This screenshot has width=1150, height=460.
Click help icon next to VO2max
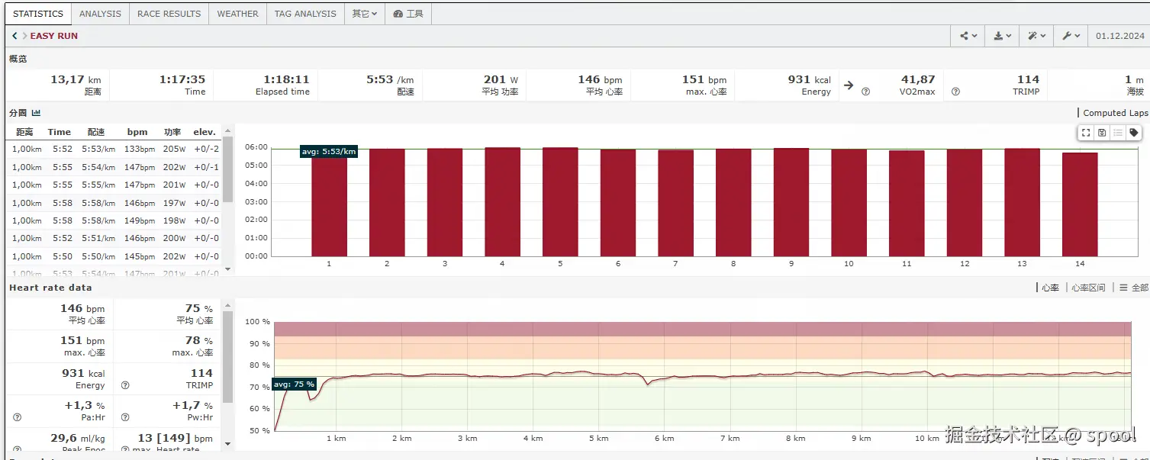pos(865,92)
